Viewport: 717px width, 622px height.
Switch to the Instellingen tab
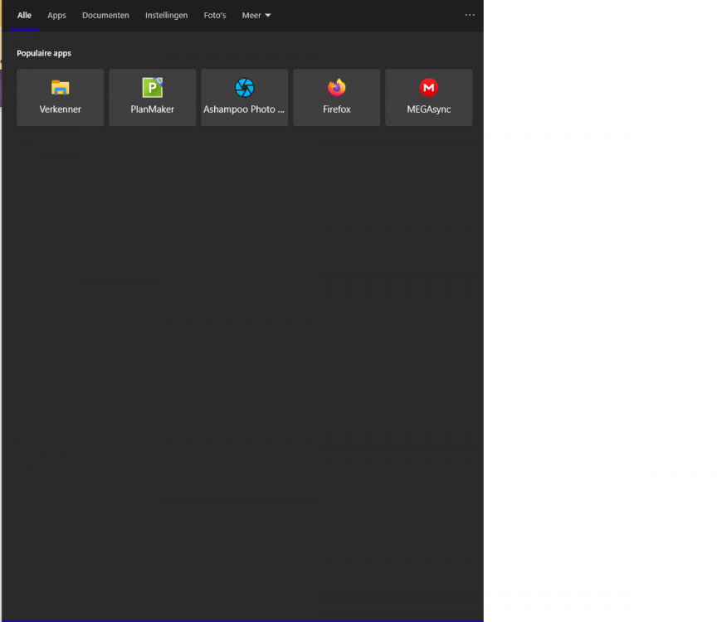(x=167, y=15)
